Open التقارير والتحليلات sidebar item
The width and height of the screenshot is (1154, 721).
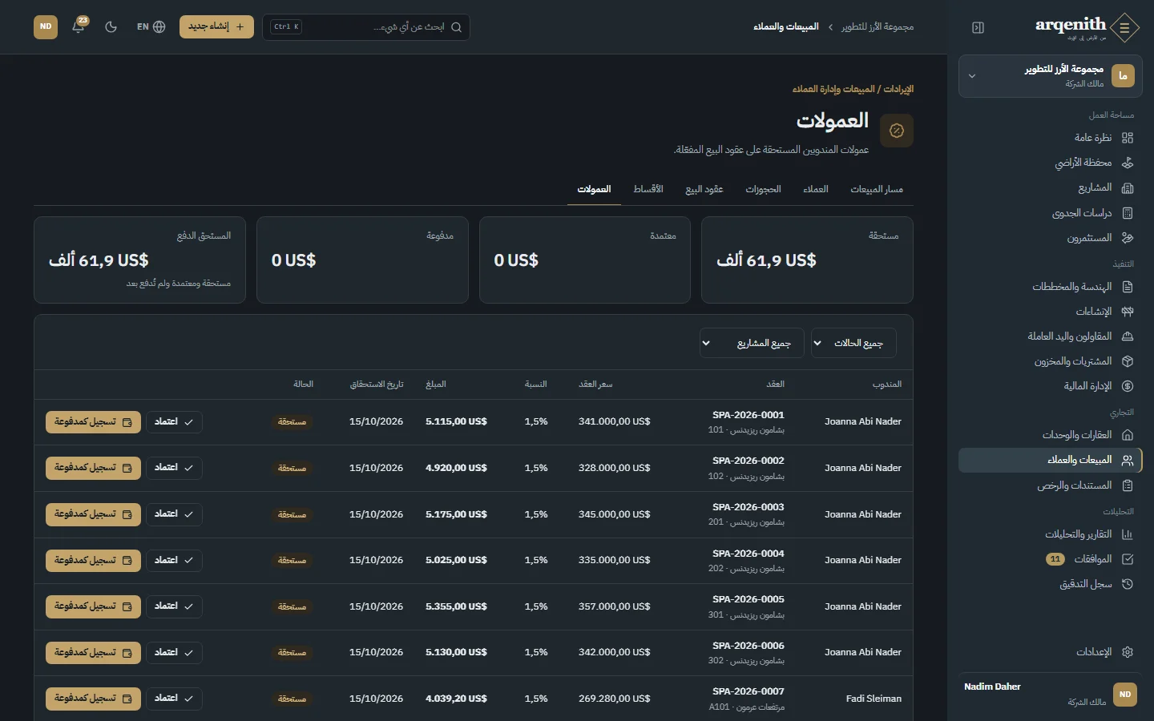click(x=1051, y=534)
